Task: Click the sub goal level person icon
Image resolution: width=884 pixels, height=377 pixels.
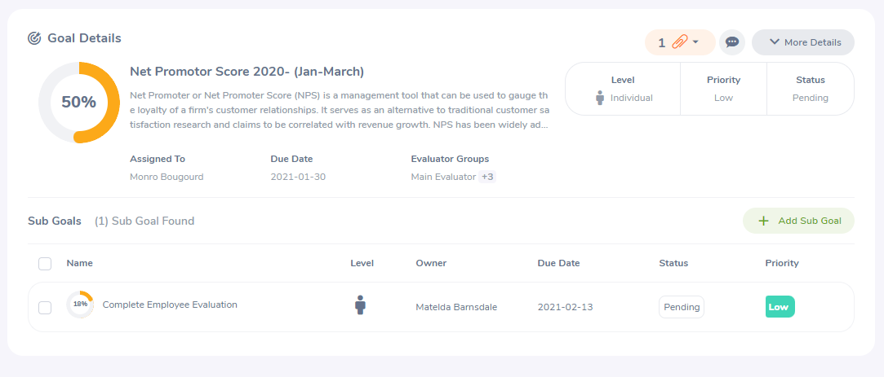Action: coord(360,305)
